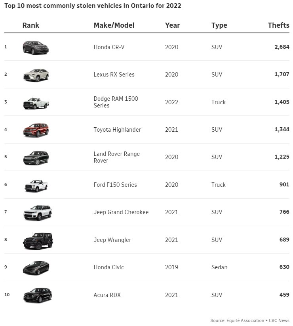
Task: Select the Land Rover Range Rover image
Action: click(x=36, y=157)
